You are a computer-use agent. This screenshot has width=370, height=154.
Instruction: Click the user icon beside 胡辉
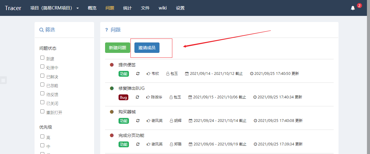click(171, 121)
